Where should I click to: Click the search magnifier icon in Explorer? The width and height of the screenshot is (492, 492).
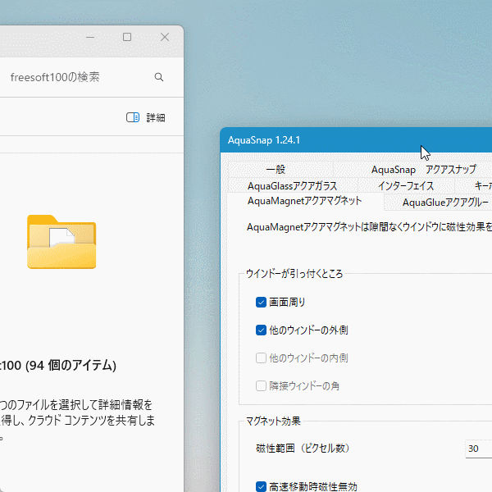tap(159, 77)
